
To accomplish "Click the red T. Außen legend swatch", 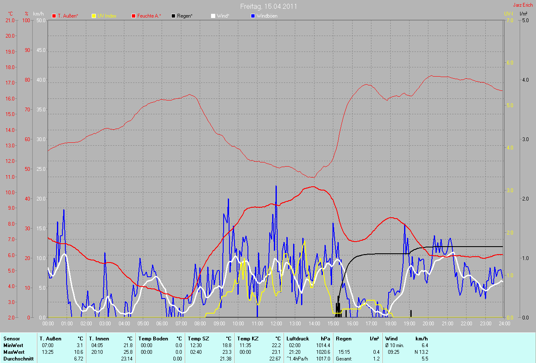I will tap(54, 16).
